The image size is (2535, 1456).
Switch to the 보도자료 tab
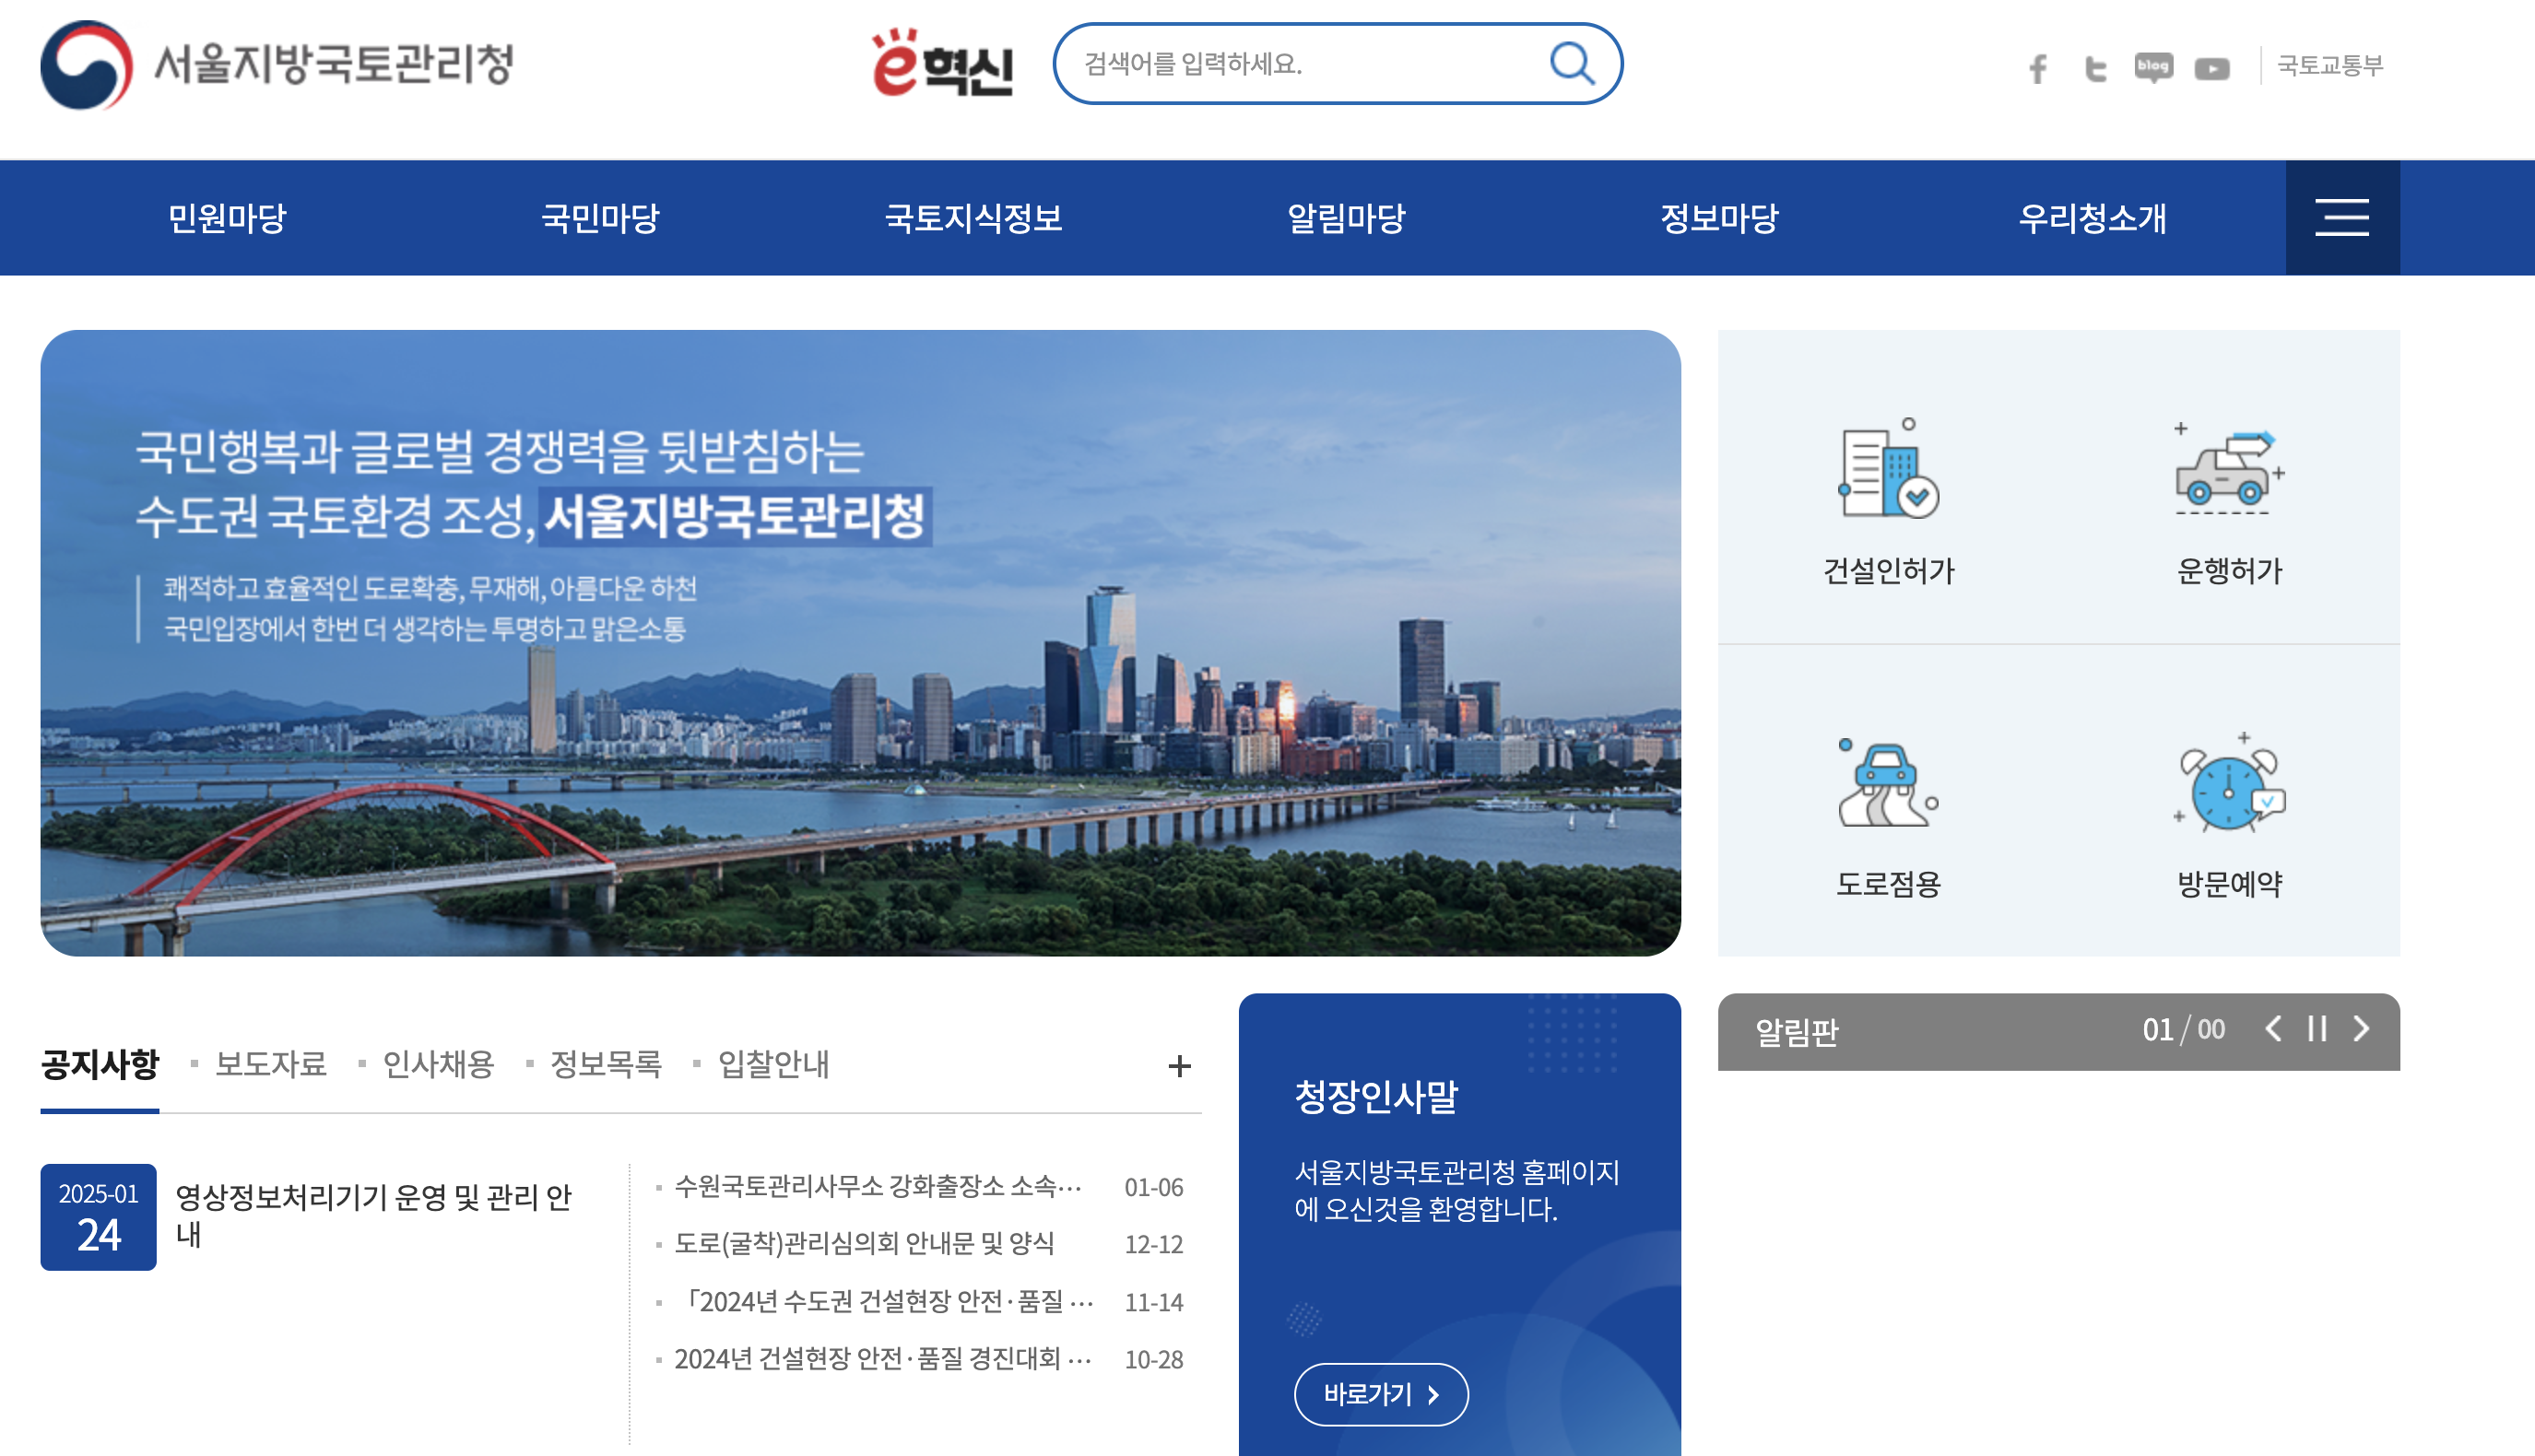(271, 1064)
